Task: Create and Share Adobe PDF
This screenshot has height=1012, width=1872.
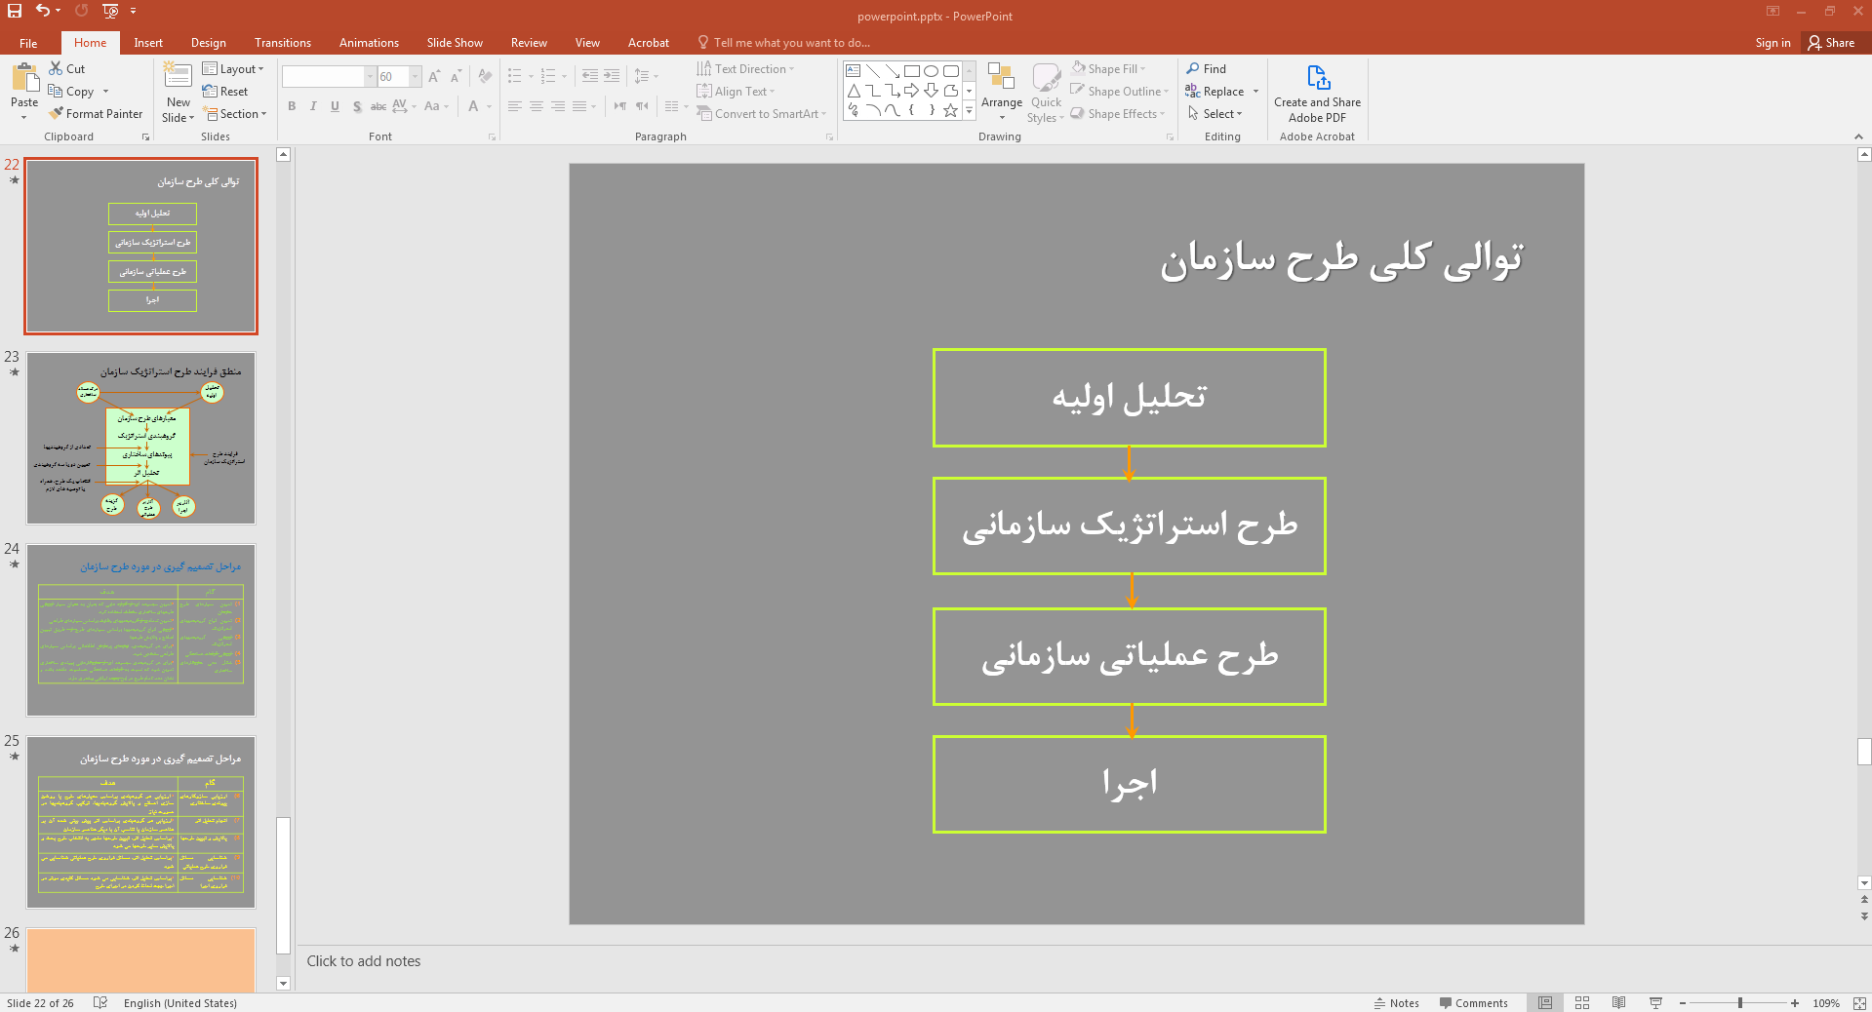Action: pyautogui.click(x=1317, y=94)
